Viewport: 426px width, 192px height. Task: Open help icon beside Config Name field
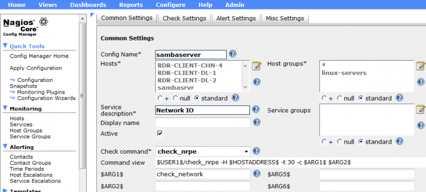(233, 54)
